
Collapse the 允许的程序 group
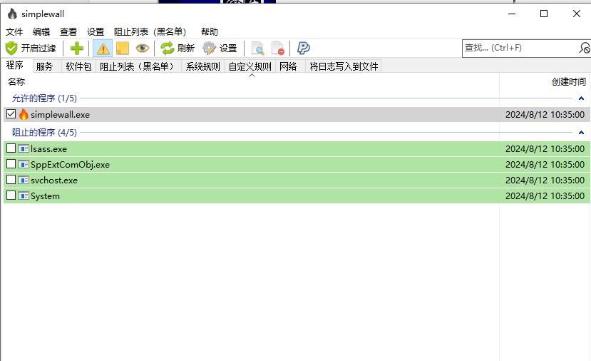pyautogui.click(x=581, y=98)
